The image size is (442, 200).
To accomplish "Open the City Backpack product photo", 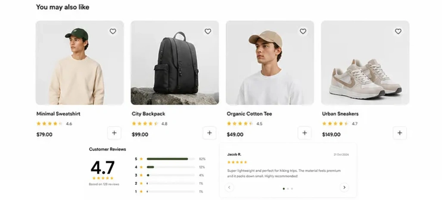I will pos(175,63).
